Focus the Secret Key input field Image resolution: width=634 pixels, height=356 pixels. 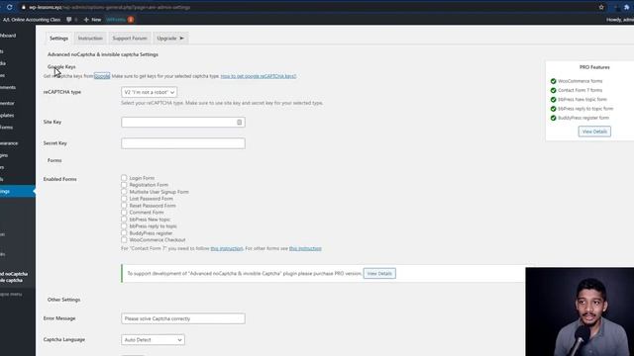pos(182,143)
